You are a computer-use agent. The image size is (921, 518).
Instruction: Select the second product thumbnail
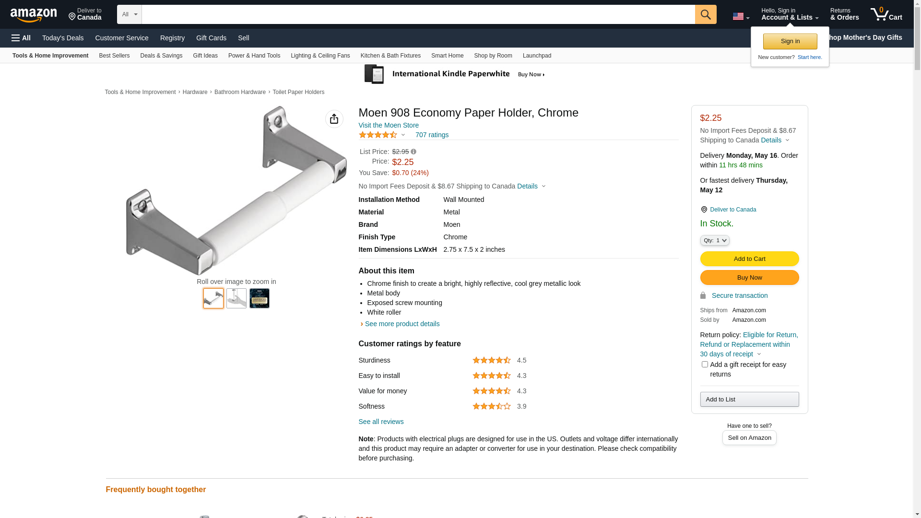coord(236,298)
